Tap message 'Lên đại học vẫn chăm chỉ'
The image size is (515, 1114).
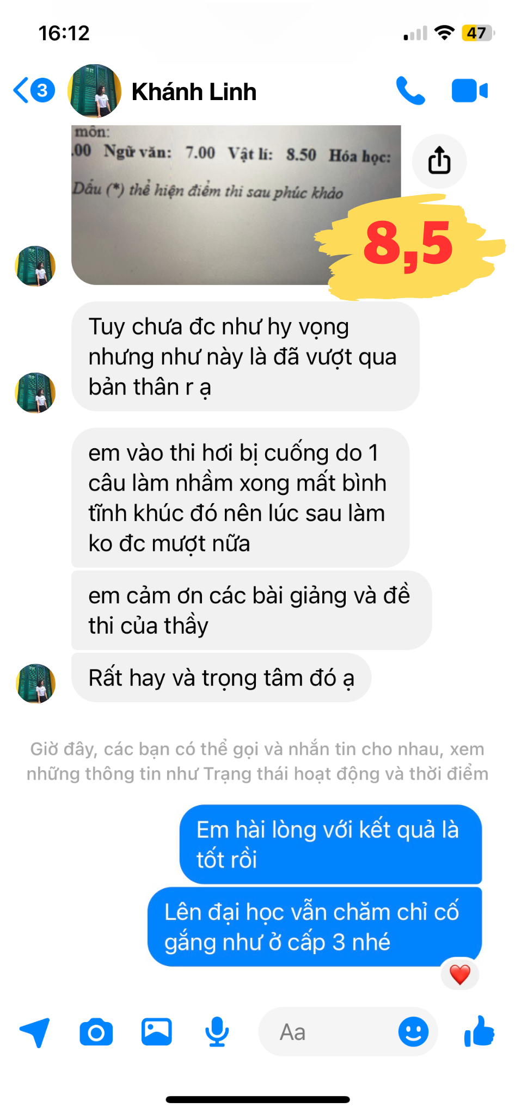point(315,927)
